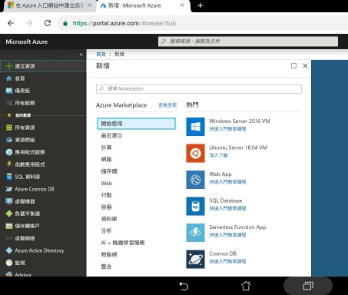The width and height of the screenshot is (348, 295).
Task: Open SQL databases icon in sidebar
Action: point(9,177)
